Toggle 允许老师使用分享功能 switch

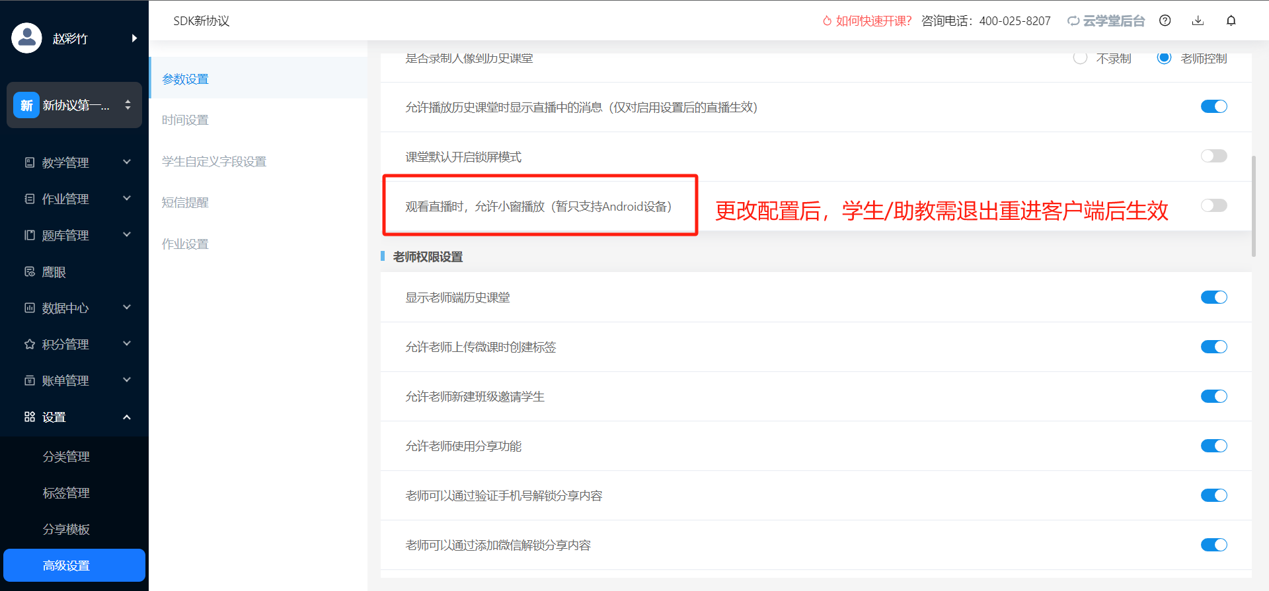tap(1214, 446)
